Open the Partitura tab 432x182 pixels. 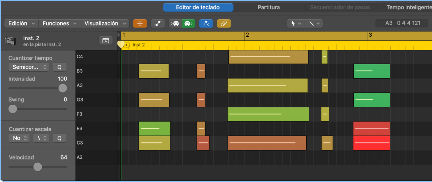tap(269, 7)
